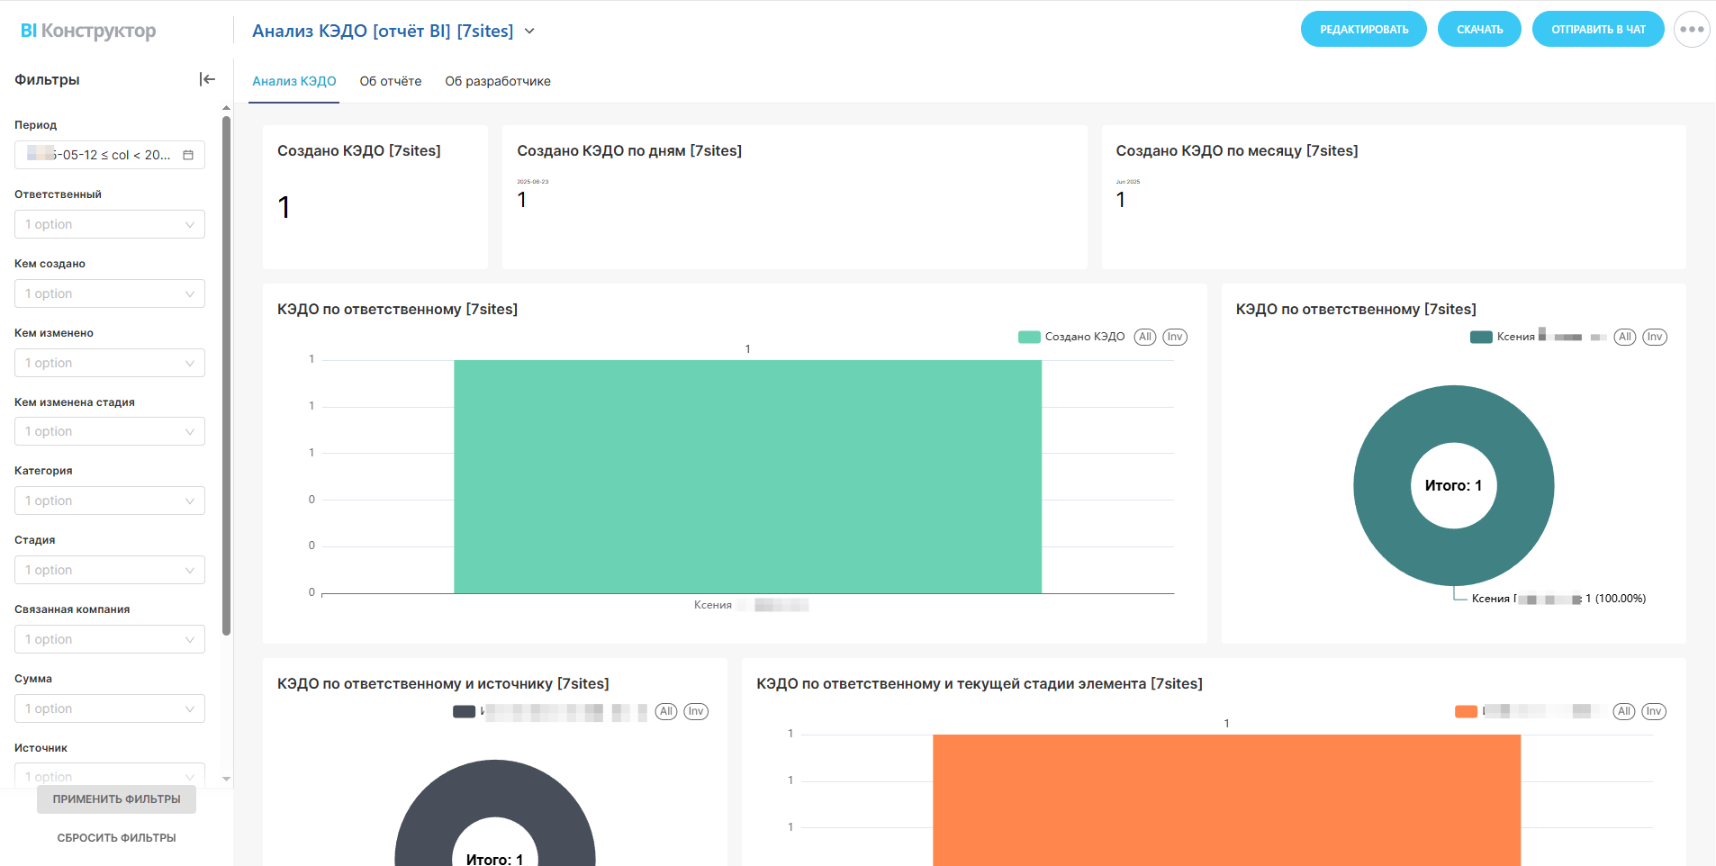1716x866 pixels.
Task: Collapse the filters sidebar panel
Action: pyautogui.click(x=207, y=79)
